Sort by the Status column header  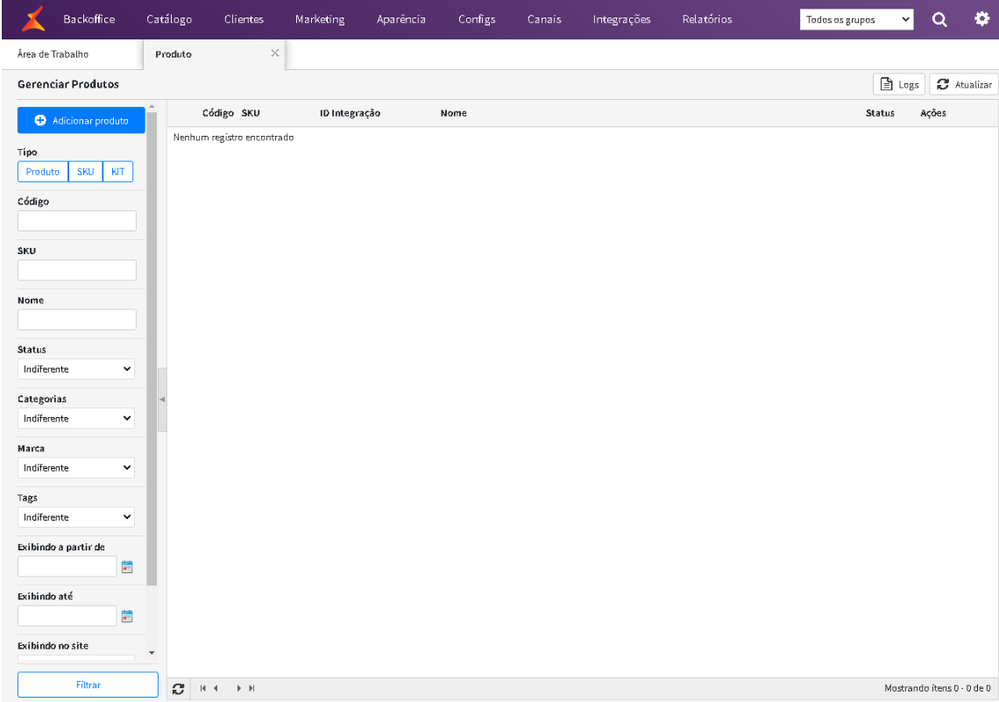[x=880, y=113]
